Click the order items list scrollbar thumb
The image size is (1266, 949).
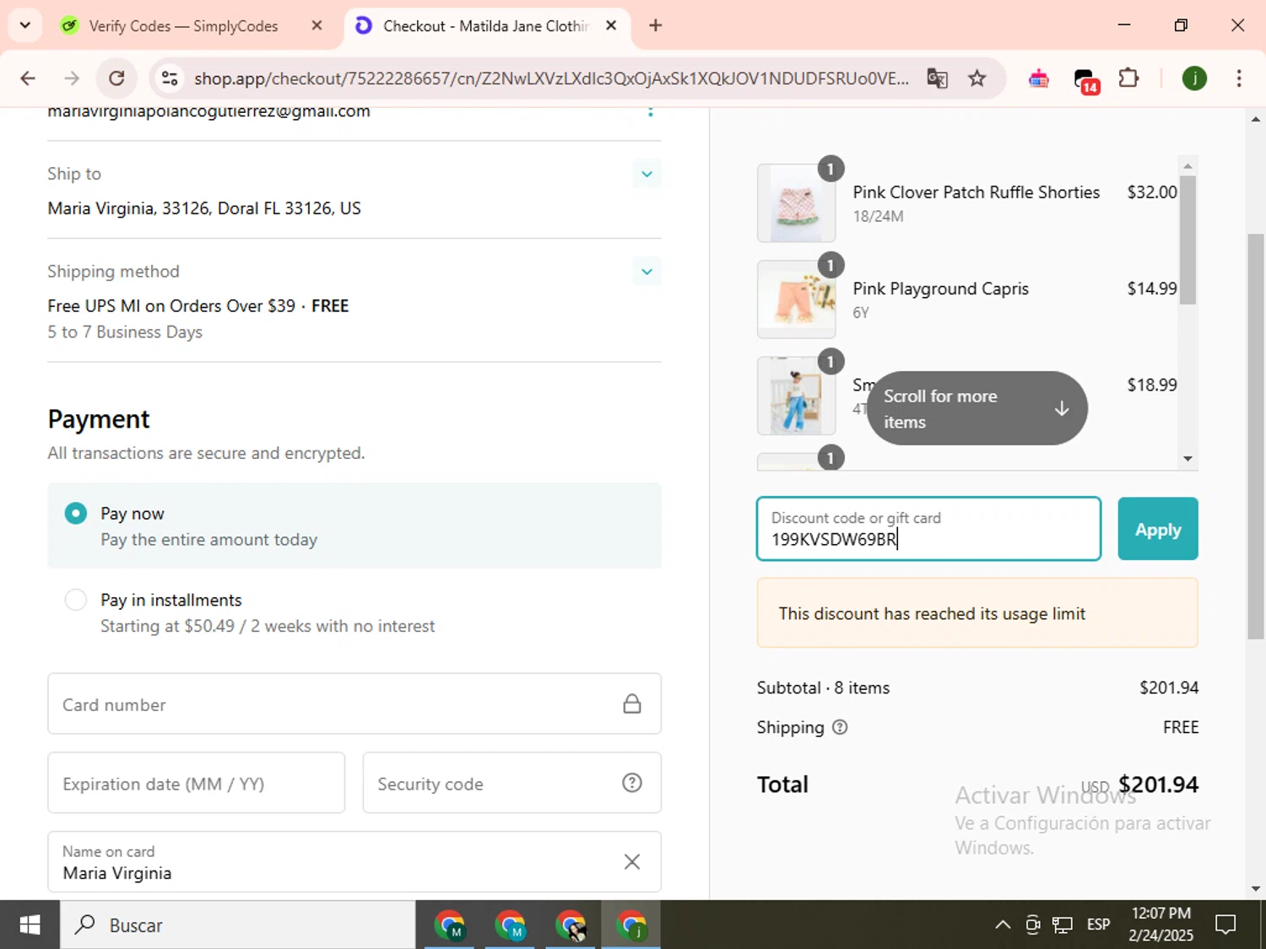click(1188, 240)
